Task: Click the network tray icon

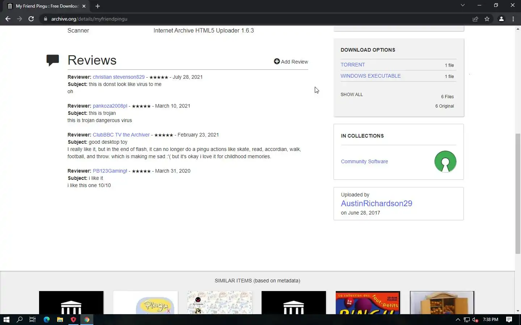Action: point(467,320)
